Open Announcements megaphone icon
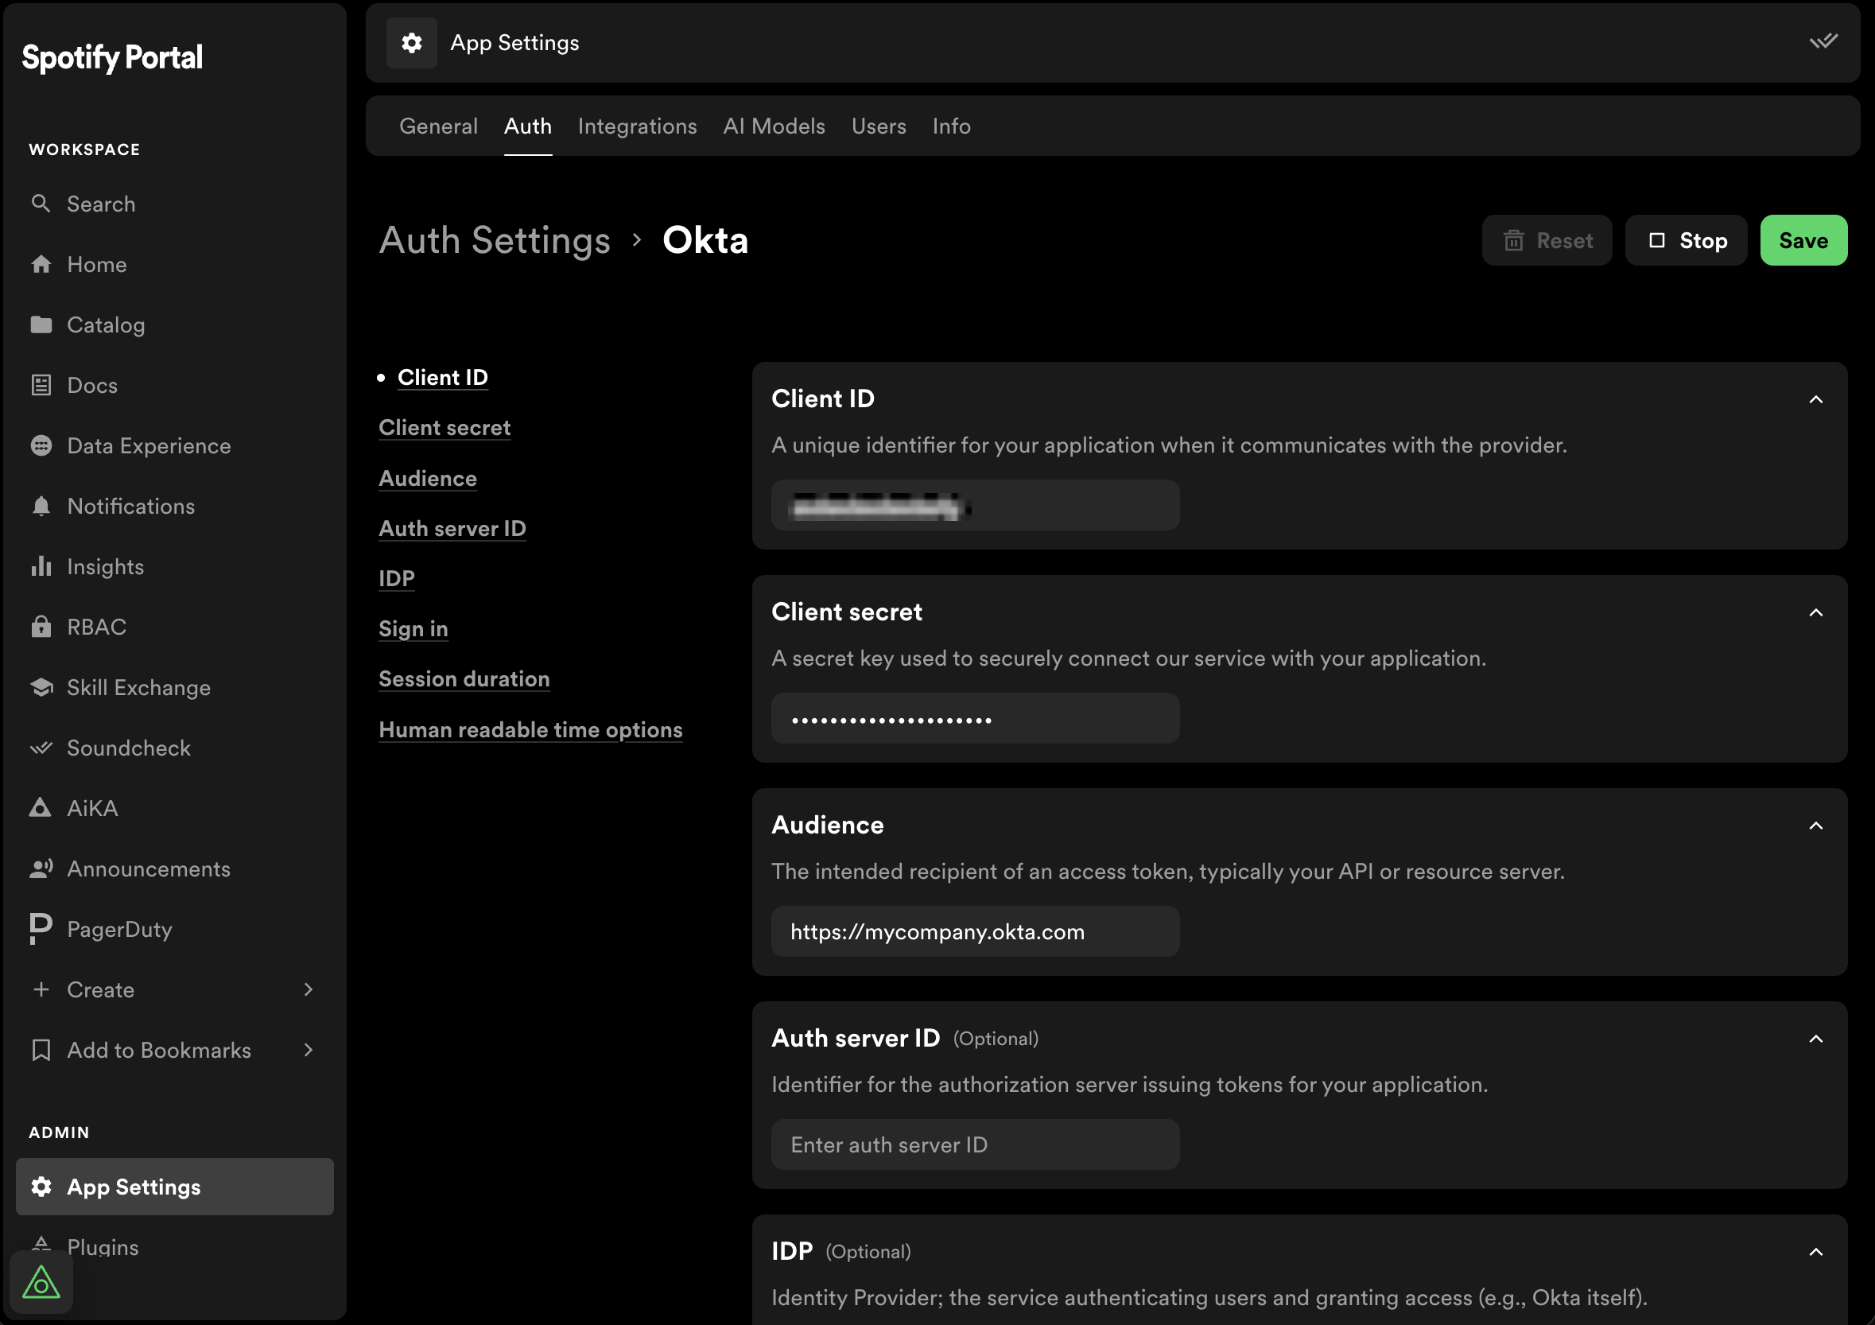Screen dimensions: 1875x1325 pos(41,868)
